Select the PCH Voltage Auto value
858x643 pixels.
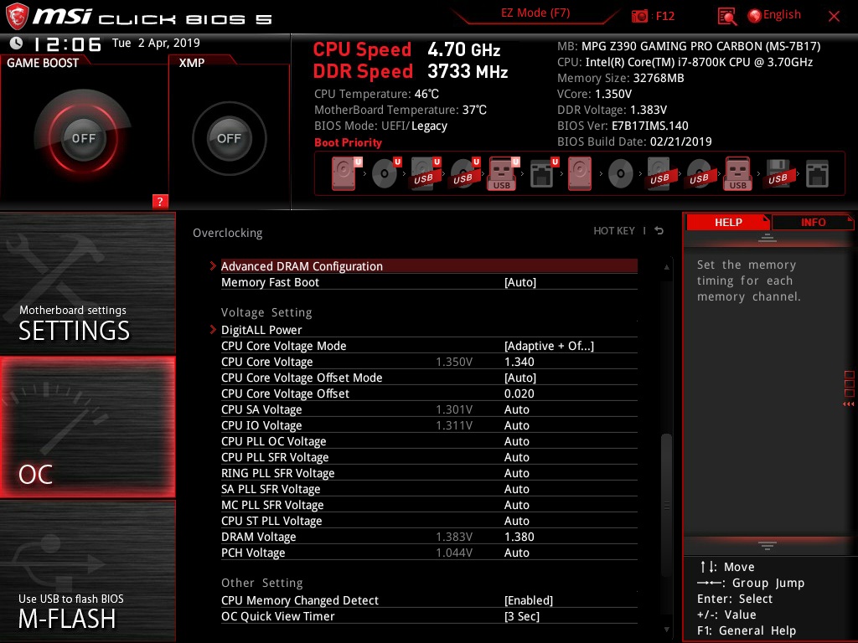point(516,553)
